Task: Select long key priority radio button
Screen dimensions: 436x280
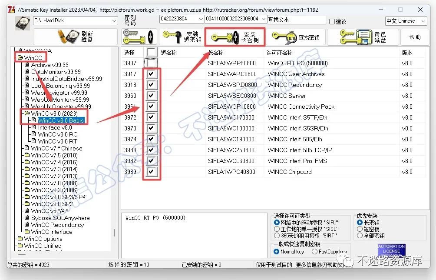Action: (360, 222)
